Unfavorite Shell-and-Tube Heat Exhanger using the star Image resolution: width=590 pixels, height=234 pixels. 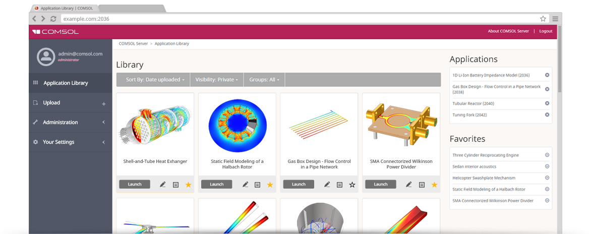point(188,185)
